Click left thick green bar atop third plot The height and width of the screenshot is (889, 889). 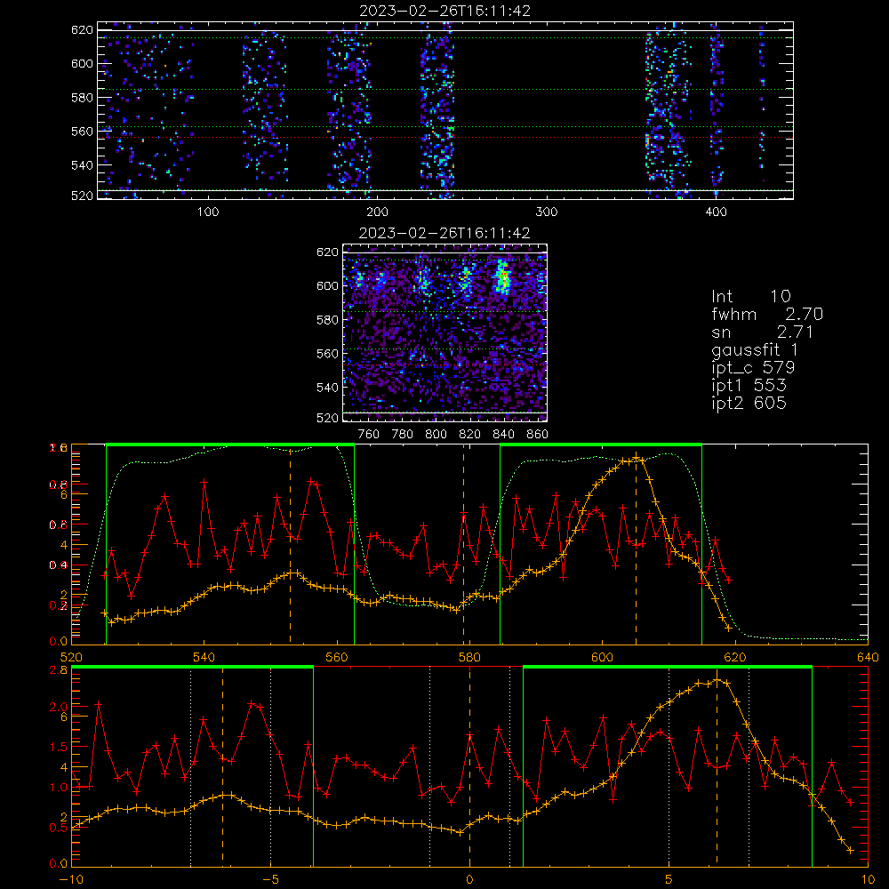[230, 445]
